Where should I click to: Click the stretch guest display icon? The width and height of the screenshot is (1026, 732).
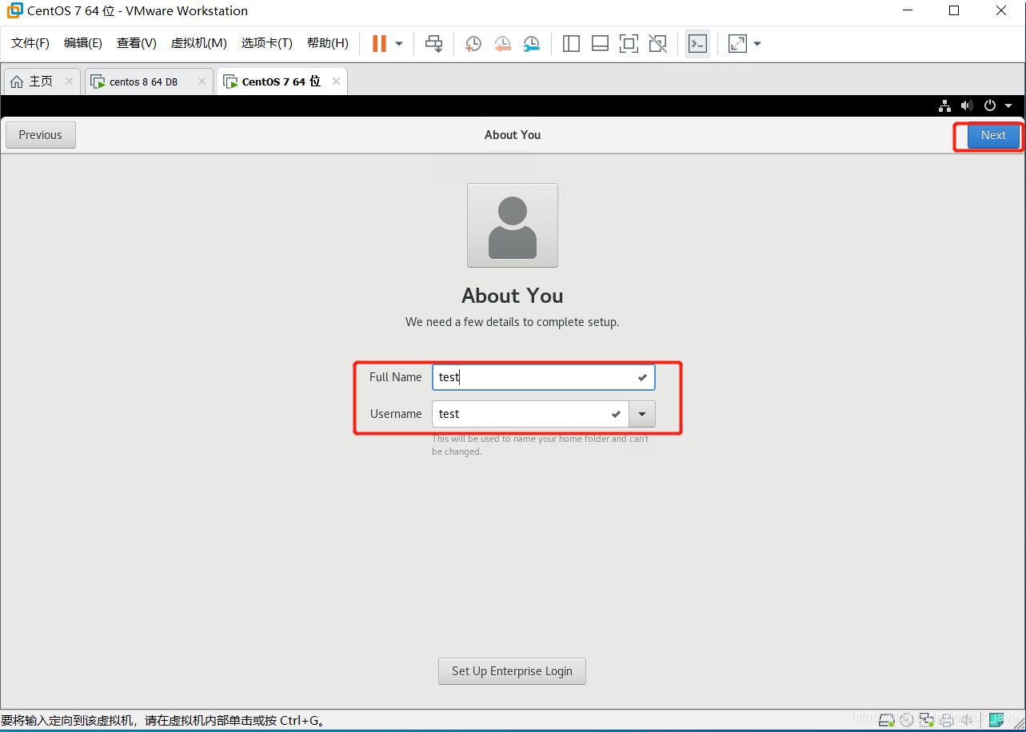pos(737,43)
